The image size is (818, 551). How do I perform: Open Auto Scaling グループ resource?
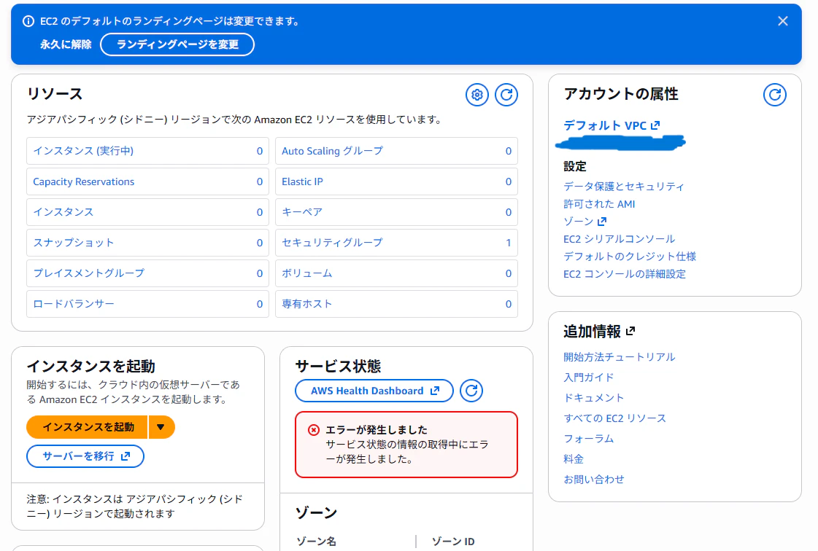tap(396, 151)
